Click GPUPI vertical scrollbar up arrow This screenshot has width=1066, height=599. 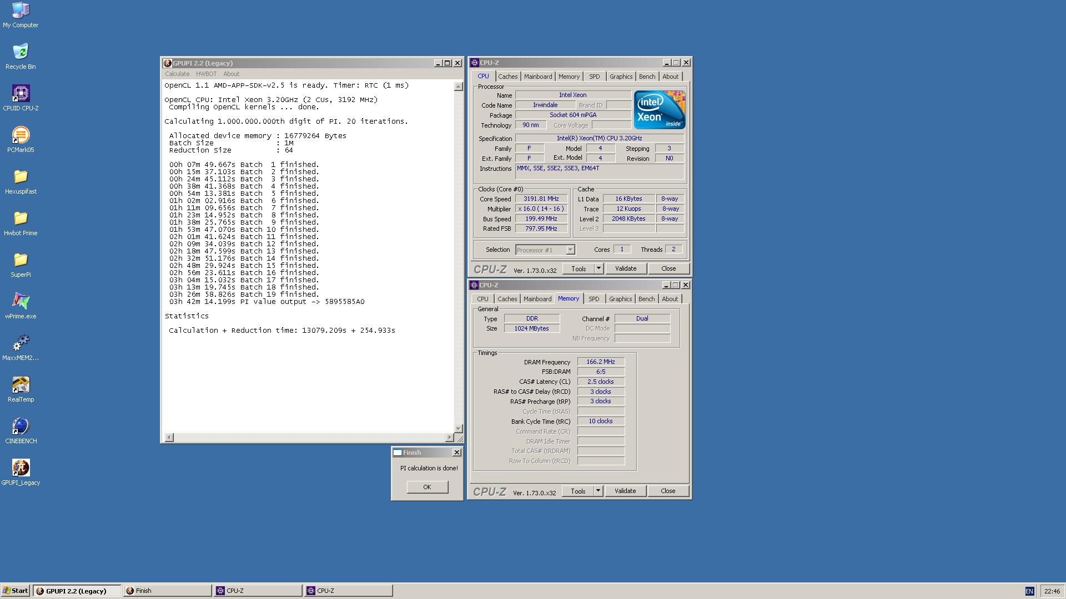[458, 87]
